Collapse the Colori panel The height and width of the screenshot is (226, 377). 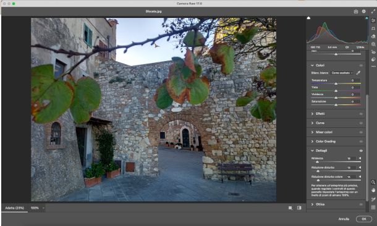[312, 65]
